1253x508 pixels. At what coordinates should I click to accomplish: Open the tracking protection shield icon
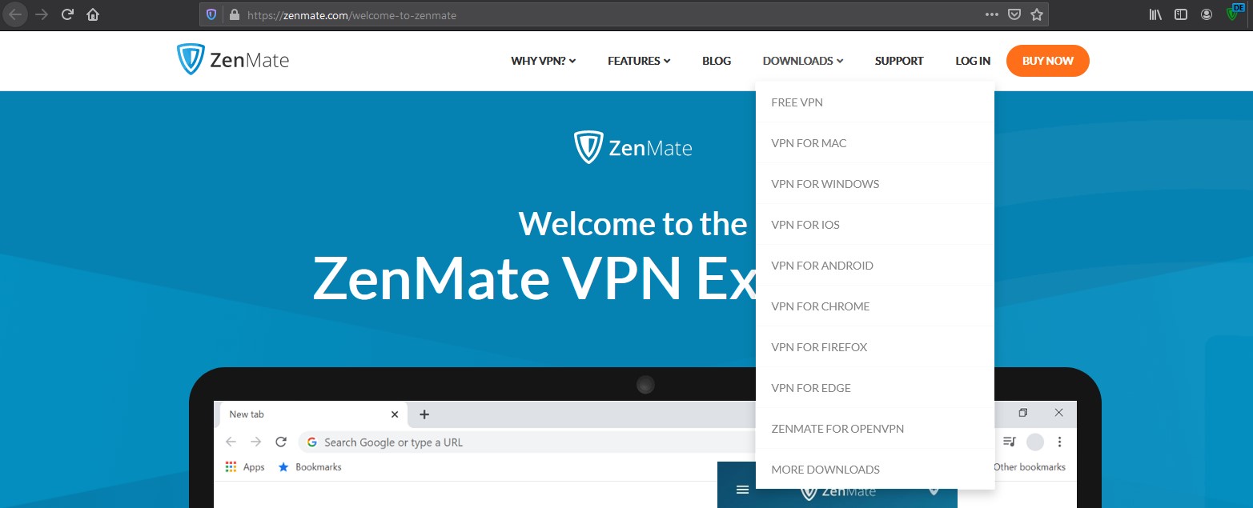point(211,14)
